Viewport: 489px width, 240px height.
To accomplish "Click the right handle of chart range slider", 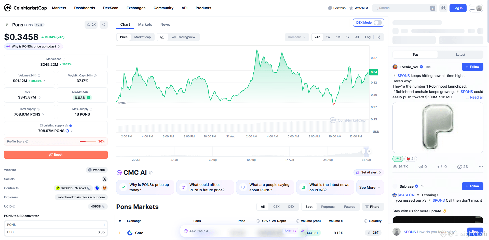I will click(369, 152).
